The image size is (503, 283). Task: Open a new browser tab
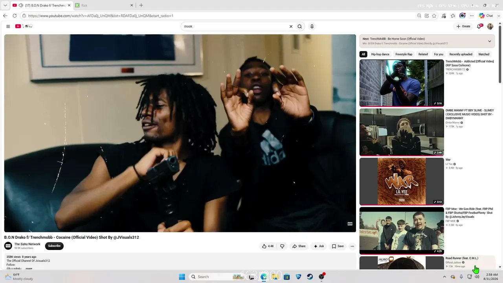pos(141,6)
